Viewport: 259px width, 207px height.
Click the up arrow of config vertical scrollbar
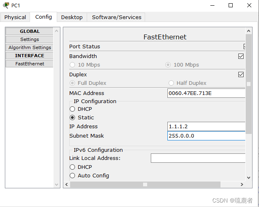(248, 31)
